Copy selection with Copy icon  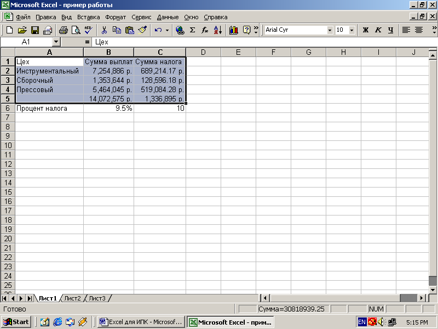(117, 30)
